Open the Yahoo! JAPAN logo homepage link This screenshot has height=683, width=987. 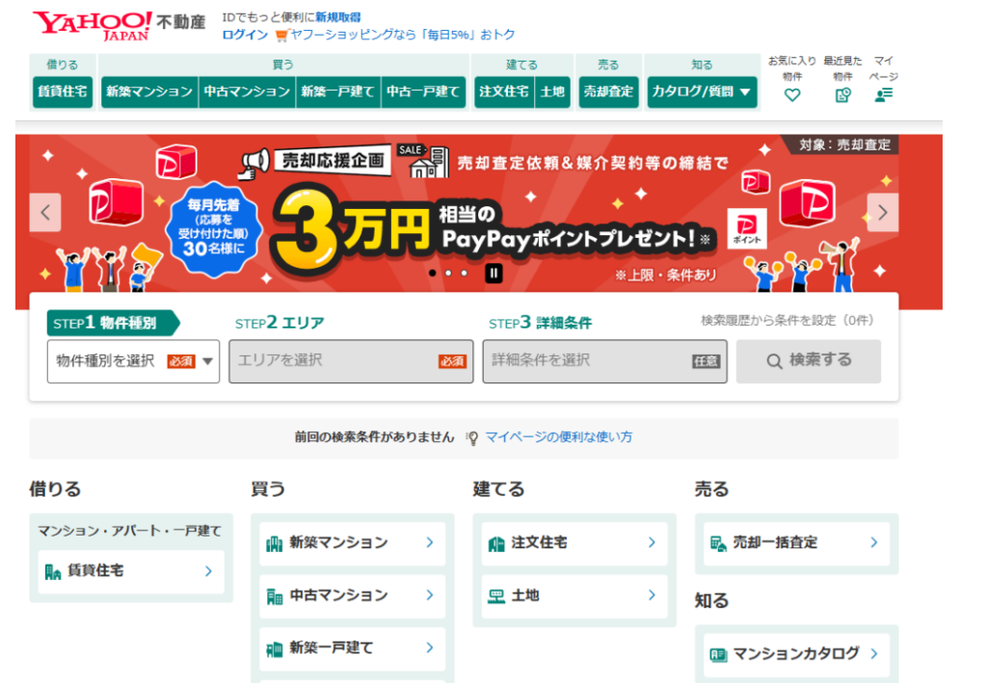tap(92, 26)
